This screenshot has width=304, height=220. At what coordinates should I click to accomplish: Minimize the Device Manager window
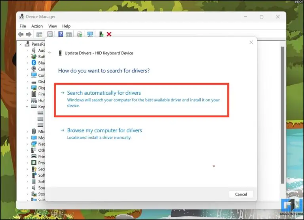click(x=245, y=17)
